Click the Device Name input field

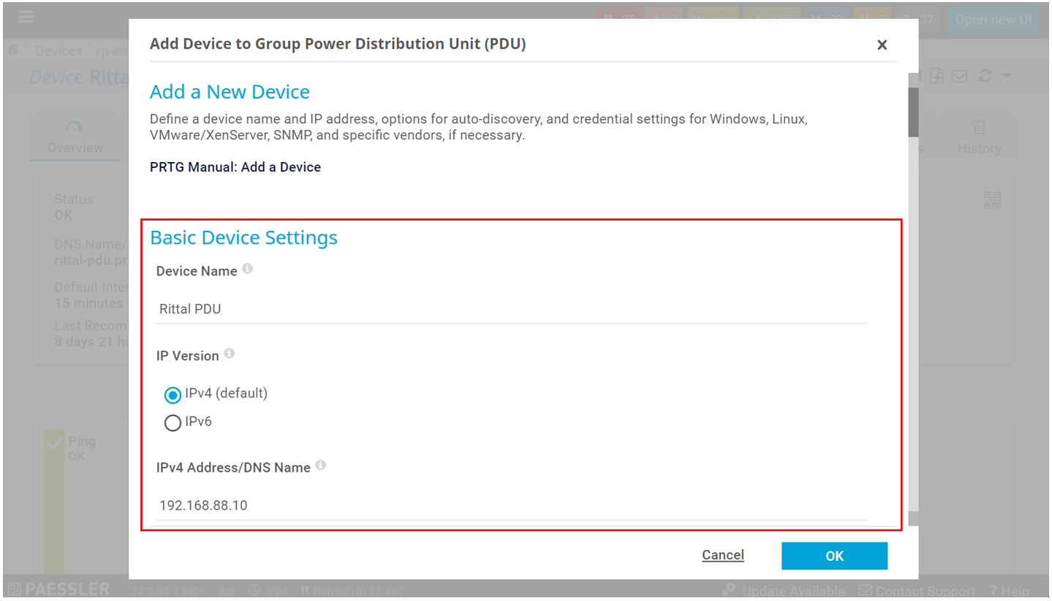click(511, 309)
